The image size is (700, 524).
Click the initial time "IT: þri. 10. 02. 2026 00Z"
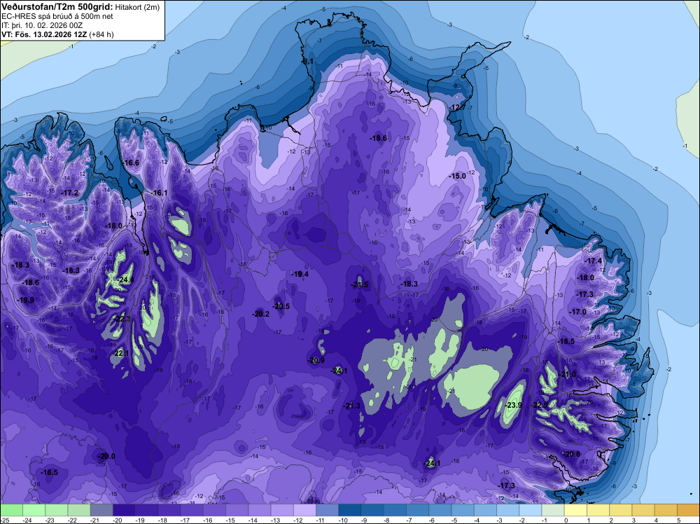41,25
